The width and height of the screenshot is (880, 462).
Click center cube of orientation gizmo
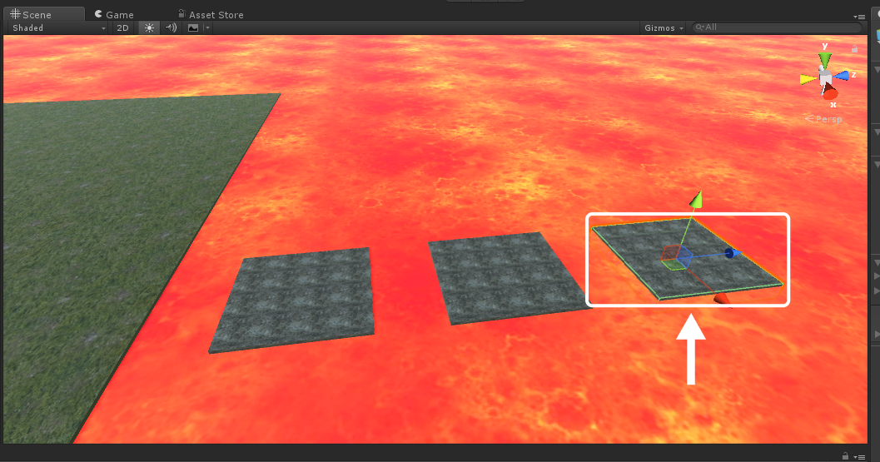pos(825,77)
